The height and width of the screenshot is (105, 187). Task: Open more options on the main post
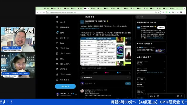(x=130, y=21)
